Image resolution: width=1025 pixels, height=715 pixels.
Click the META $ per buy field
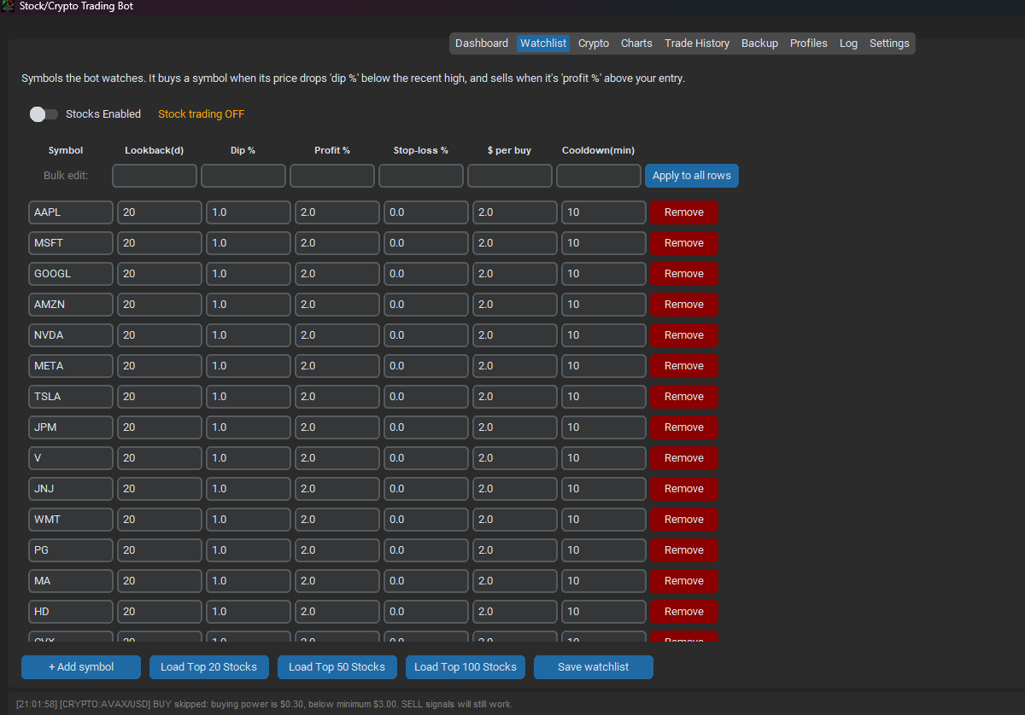515,366
